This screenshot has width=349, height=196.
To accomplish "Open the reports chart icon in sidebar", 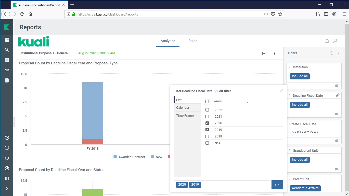I will pyautogui.click(x=7, y=80).
